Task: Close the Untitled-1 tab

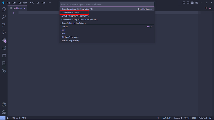Action: (25, 9)
